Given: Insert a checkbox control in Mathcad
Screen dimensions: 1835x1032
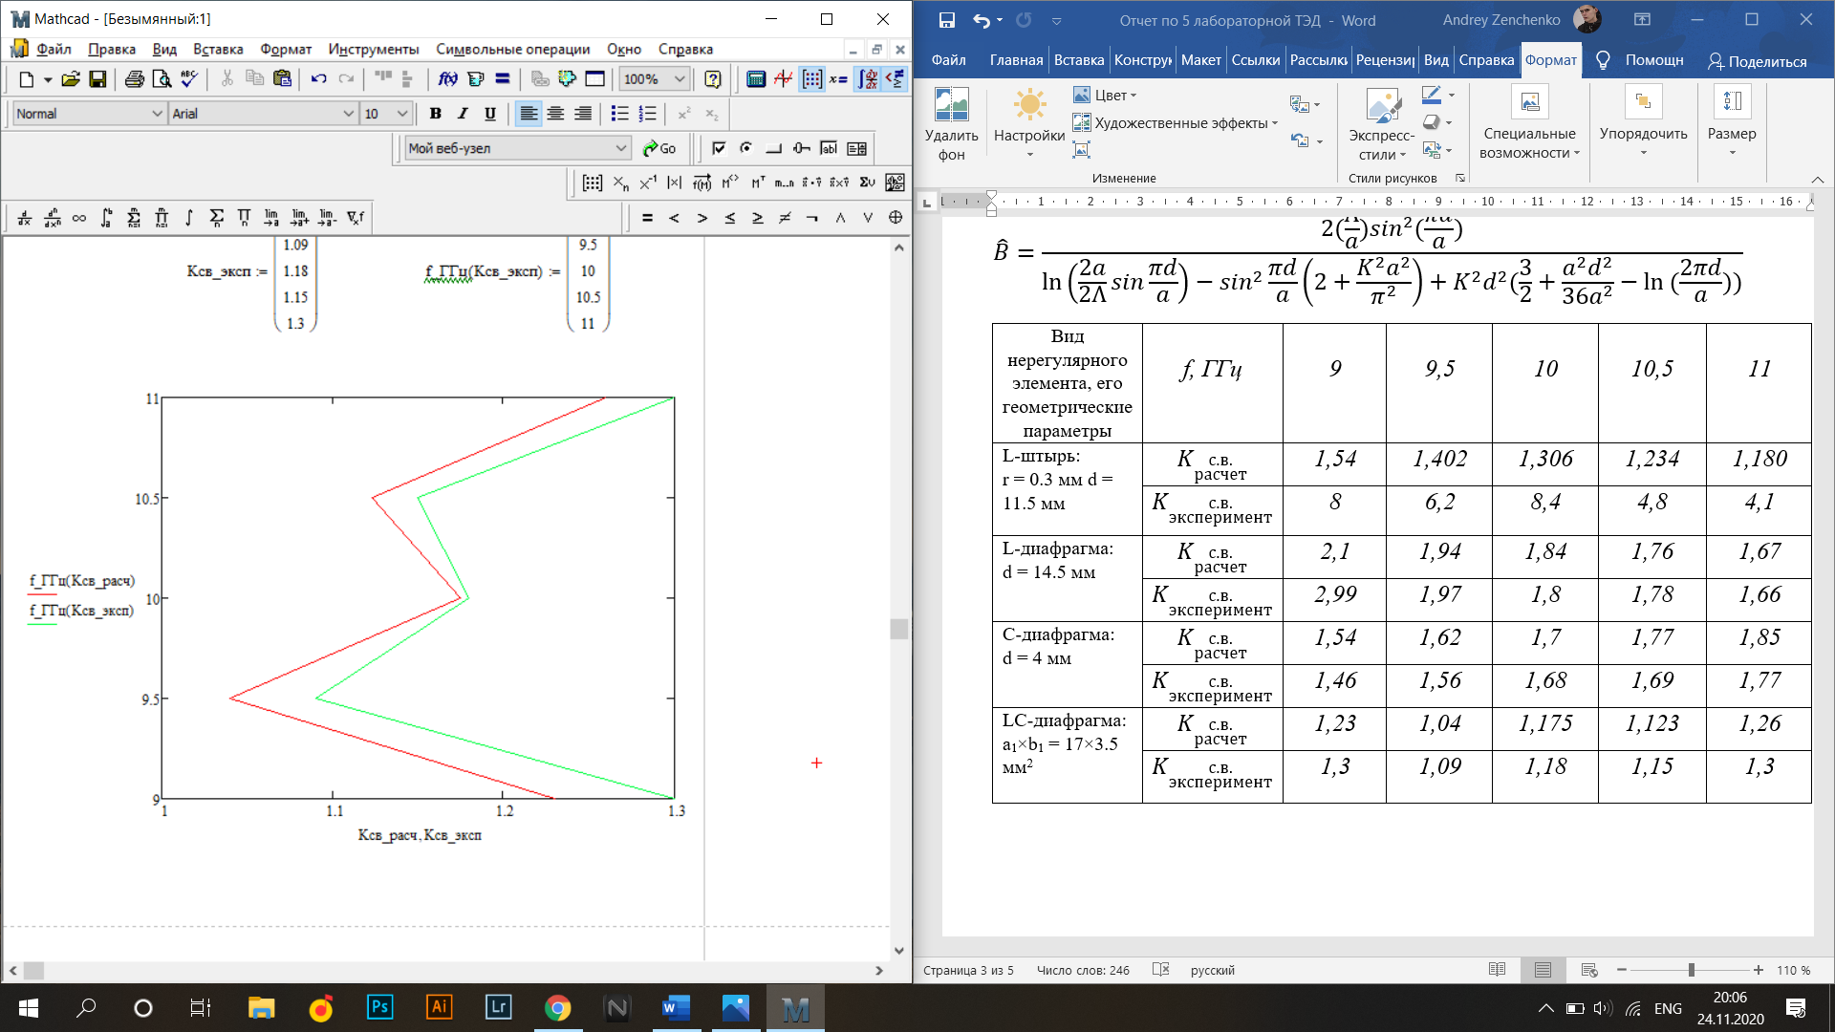Looking at the screenshot, I should 720,148.
